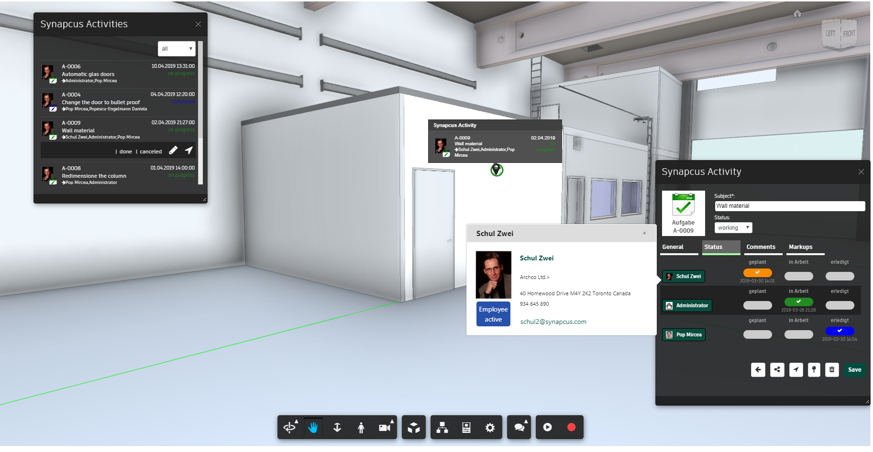Select the vertical dolly arrows tool
Image resolution: width=873 pixels, height=452 pixels.
pyautogui.click(x=337, y=428)
